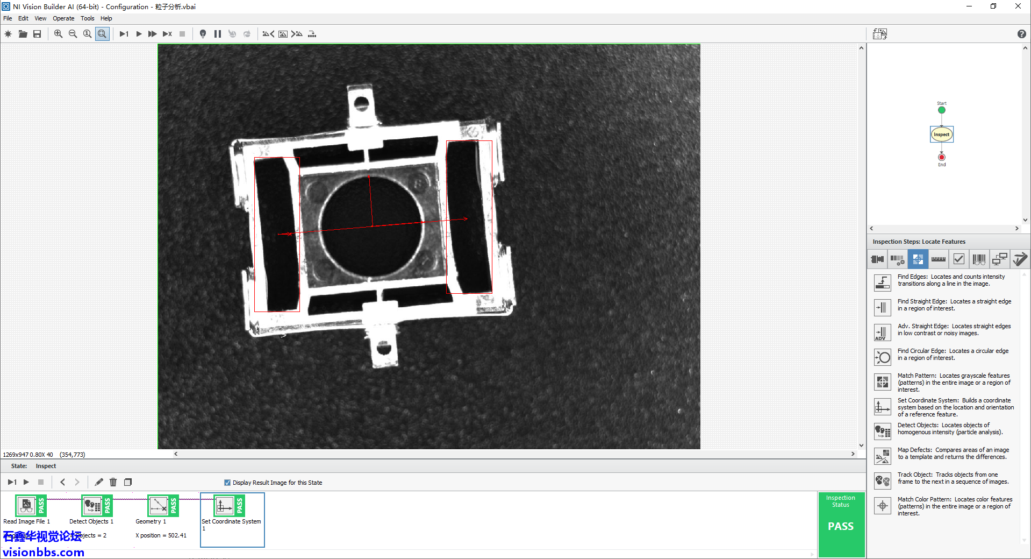Open Communicate network computers tab
The image size is (1031, 559).
tap(999, 259)
